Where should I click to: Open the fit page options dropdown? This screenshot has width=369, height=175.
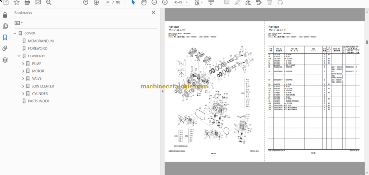click(x=198, y=2)
